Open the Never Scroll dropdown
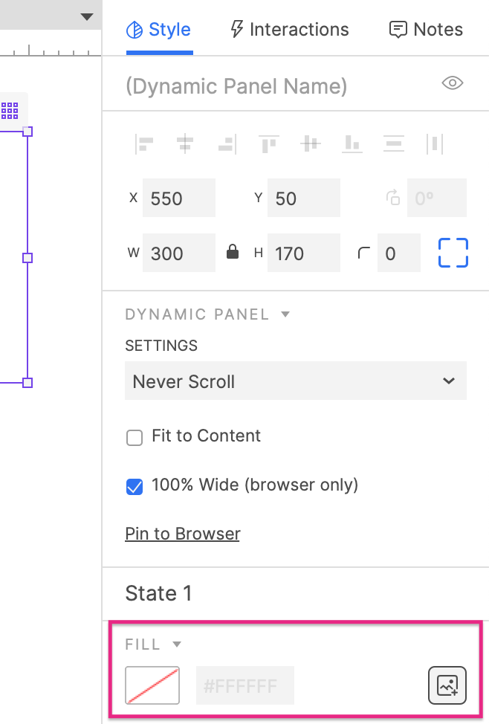The height and width of the screenshot is (724, 489). pos(295,381)
